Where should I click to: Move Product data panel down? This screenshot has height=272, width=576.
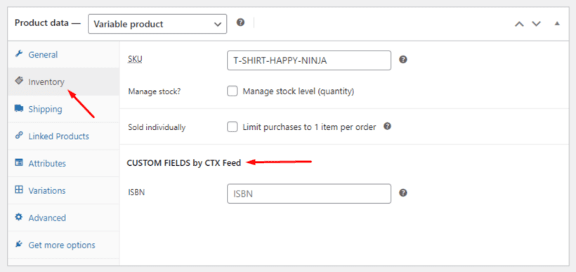537,25
